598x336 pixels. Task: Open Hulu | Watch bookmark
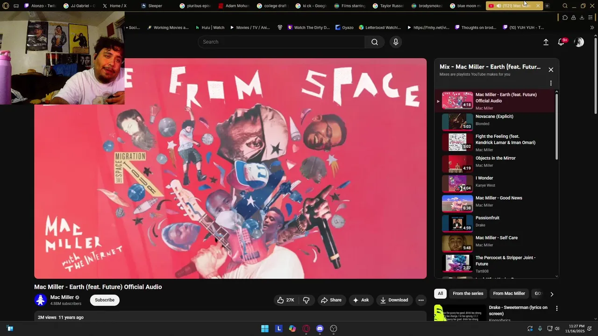point(210,28)
